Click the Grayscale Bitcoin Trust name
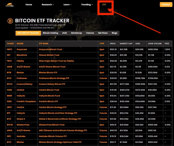Screen dimensions: 174x146 [50, 49]
